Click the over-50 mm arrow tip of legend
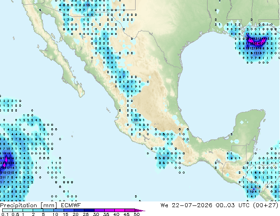 click(x=140, y=210)
